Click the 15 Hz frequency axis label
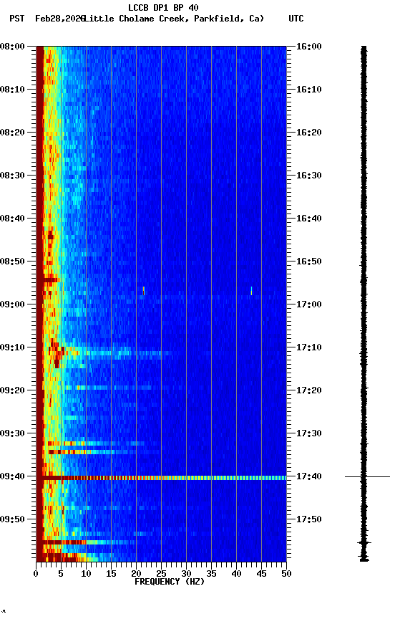Image resolution: width=395 pixels, height=619 pixels. click(111, 574)
